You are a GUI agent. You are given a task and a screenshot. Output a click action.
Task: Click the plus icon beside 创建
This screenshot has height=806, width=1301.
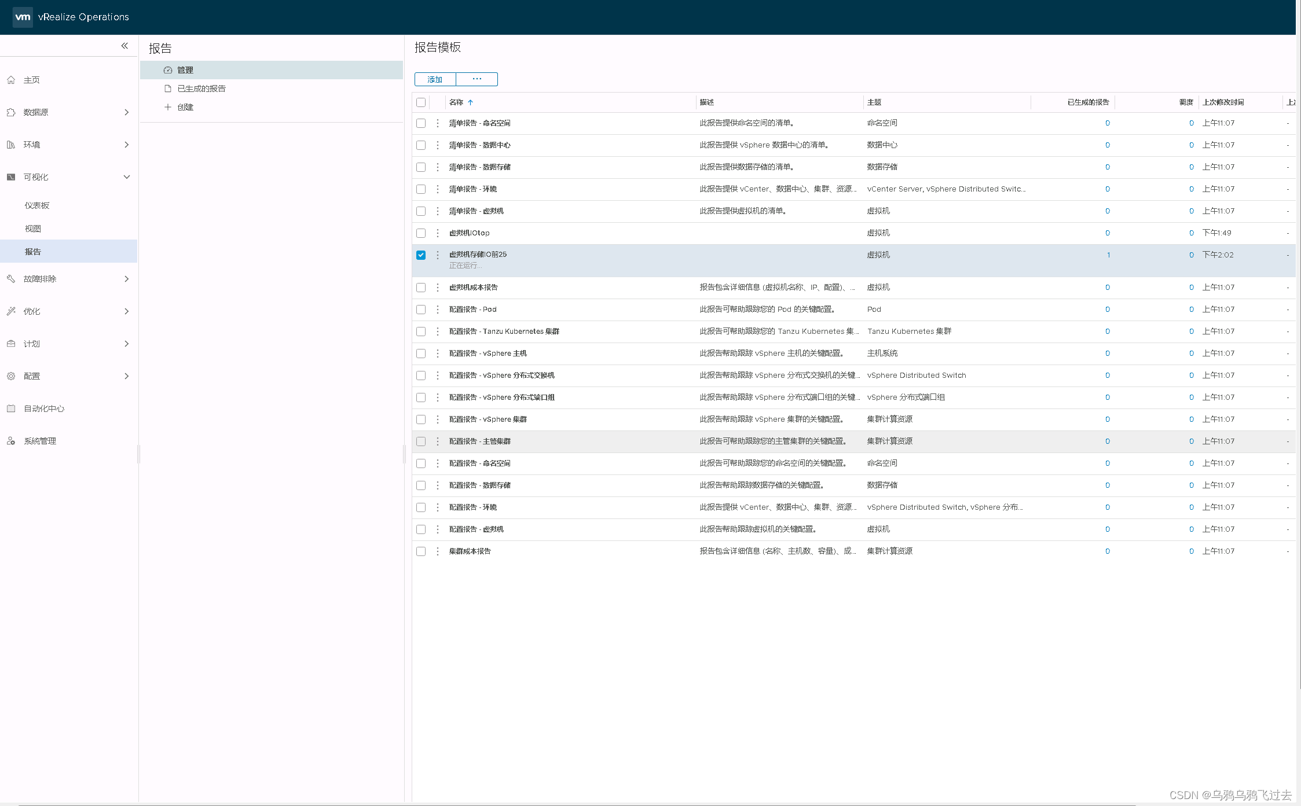click(x=168, y=107)
